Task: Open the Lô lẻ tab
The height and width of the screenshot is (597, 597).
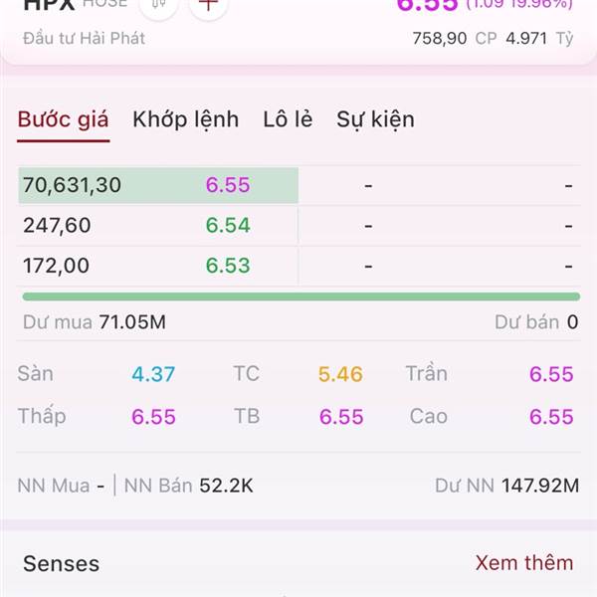Action: (288, 119)
